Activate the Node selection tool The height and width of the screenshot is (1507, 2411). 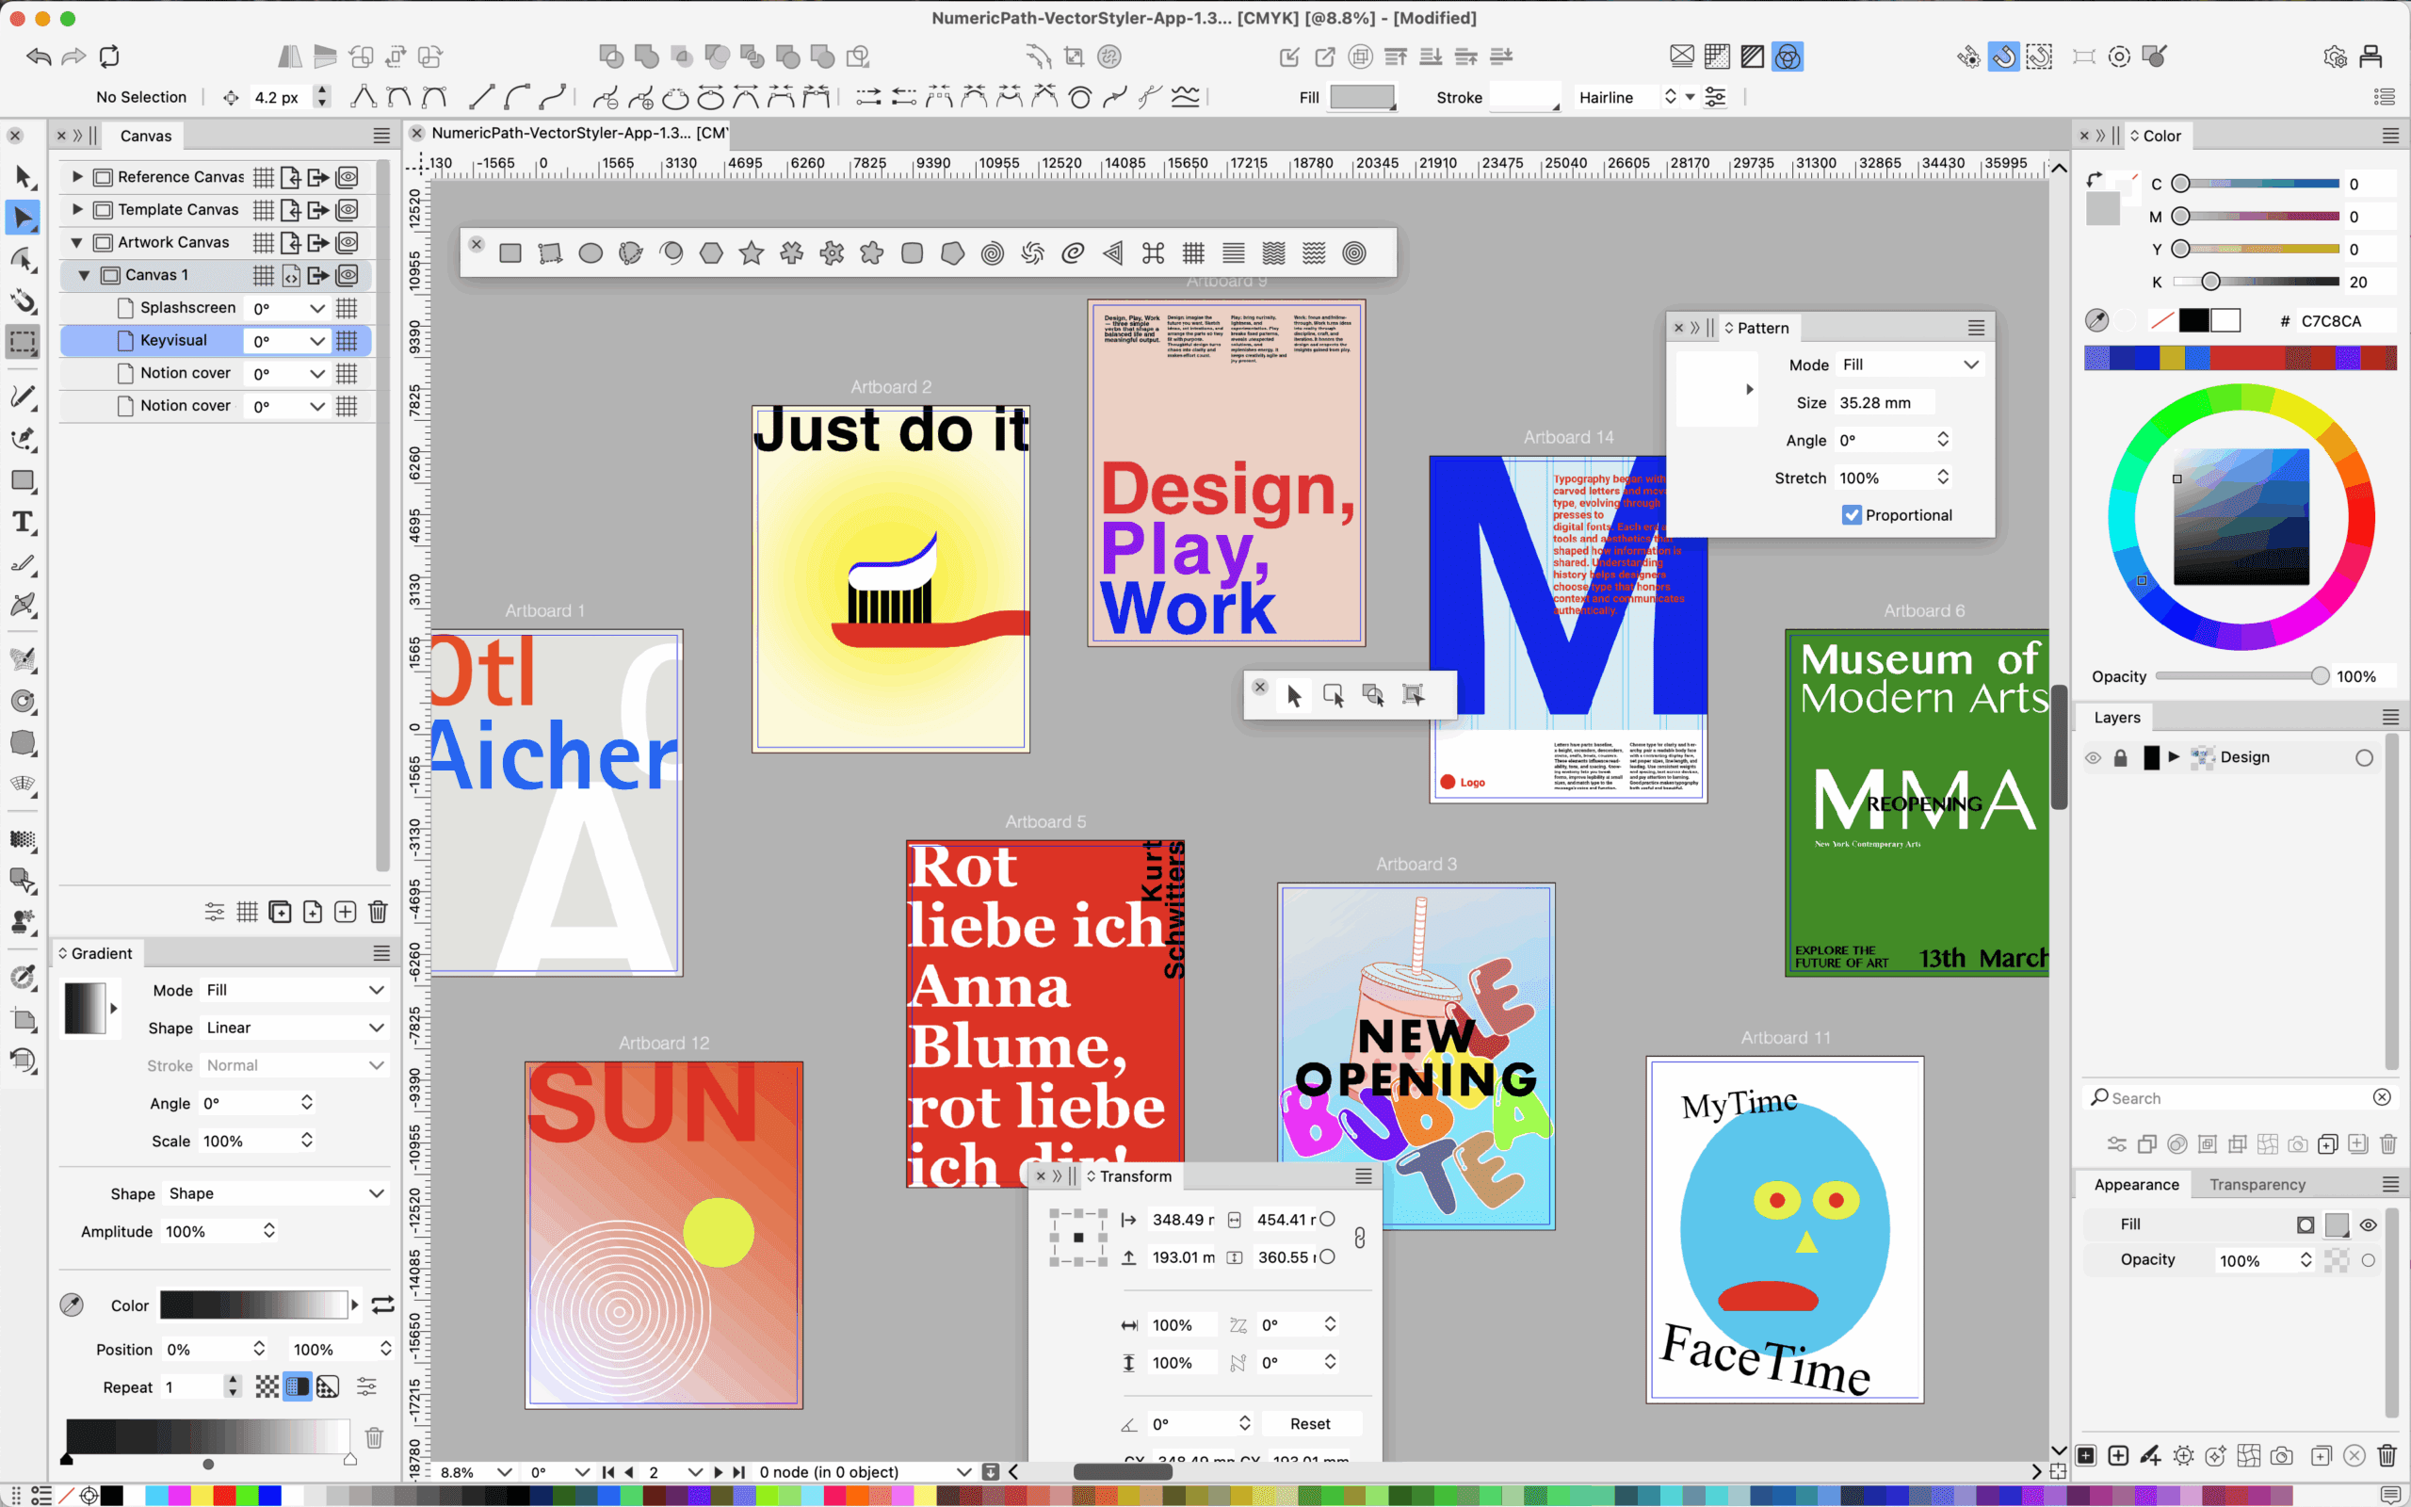23,218
